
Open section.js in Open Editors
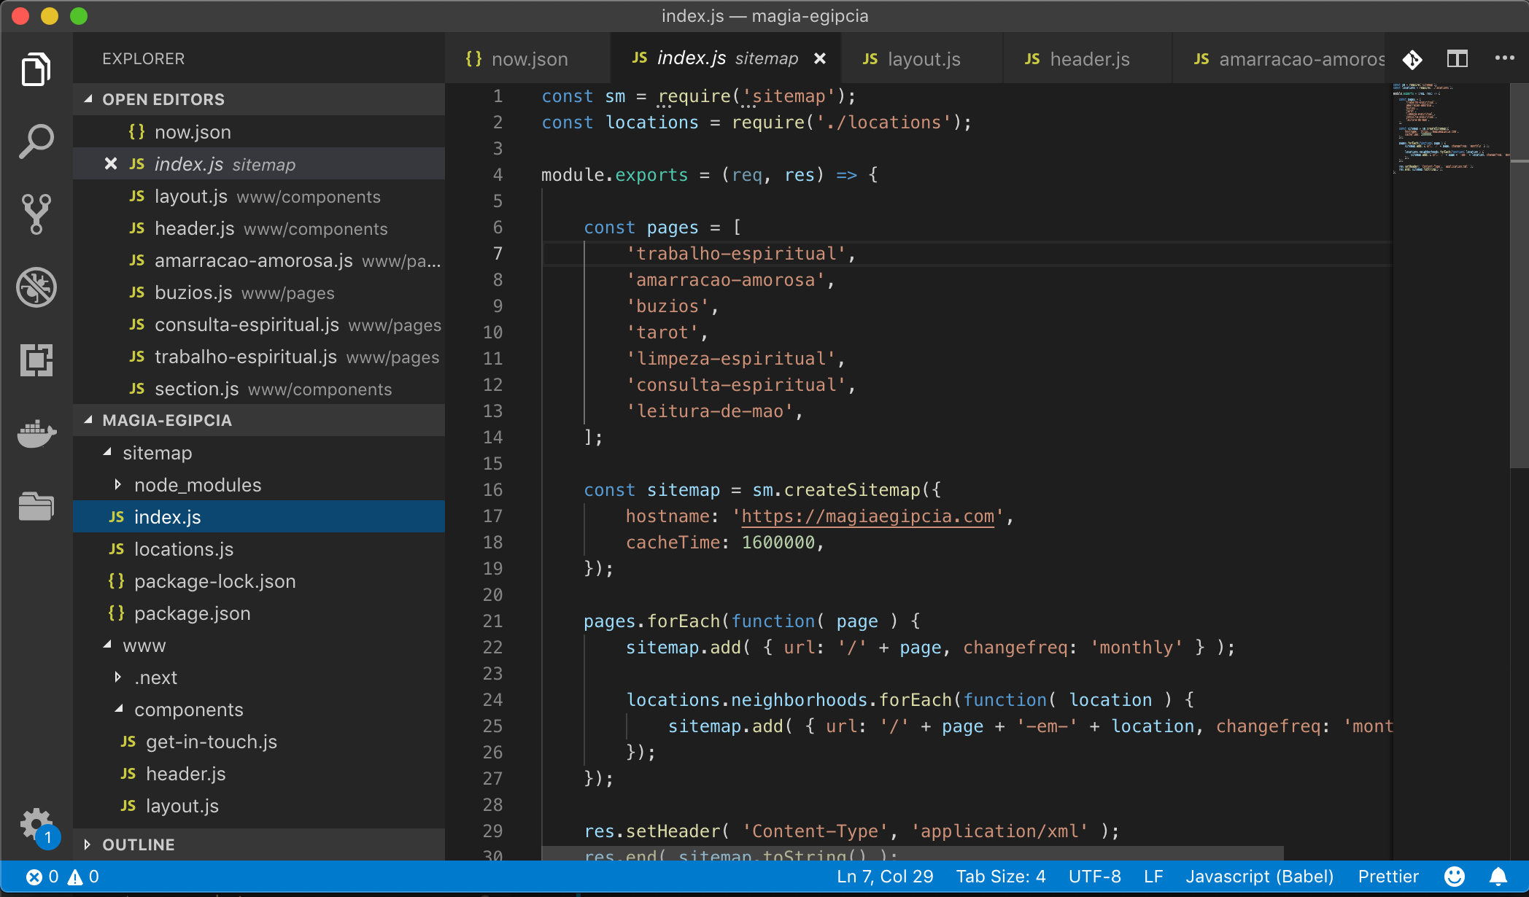coord(259,389)
